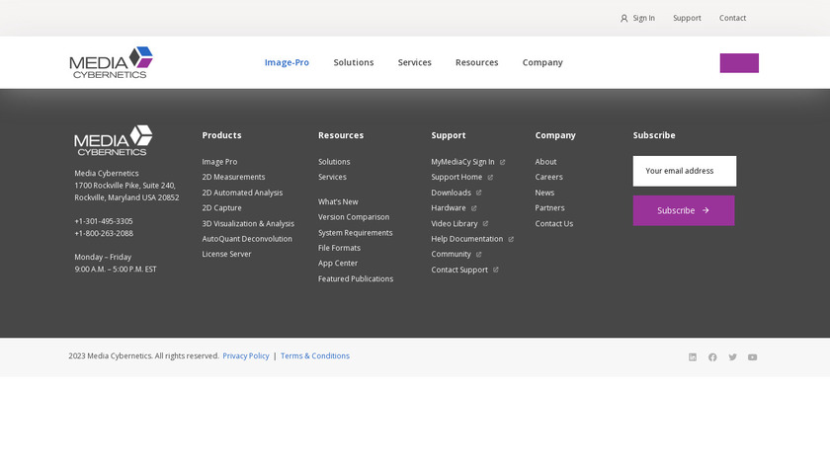Open the Twitter icon link
The height and width of the screenshot is (466, 830).
pos(732,357)
